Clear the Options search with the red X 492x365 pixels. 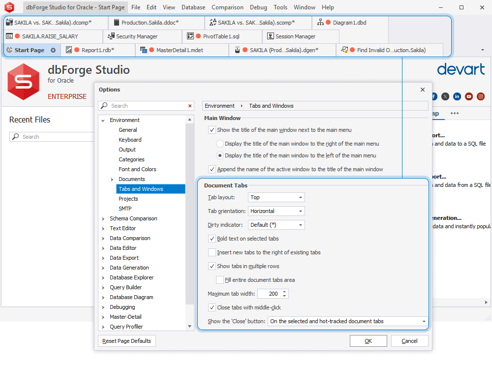(x=190, y=106)
